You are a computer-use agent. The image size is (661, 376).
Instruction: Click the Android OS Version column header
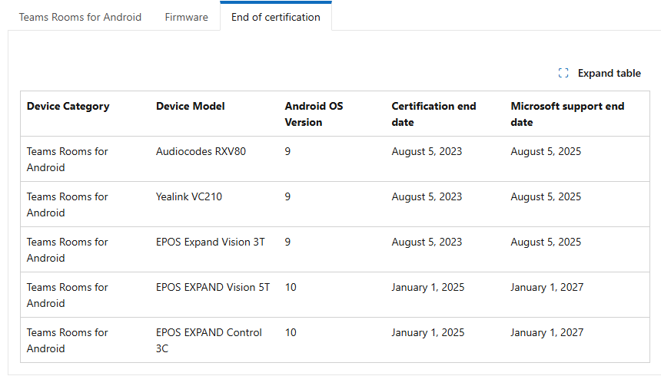(x=314, y=114)
